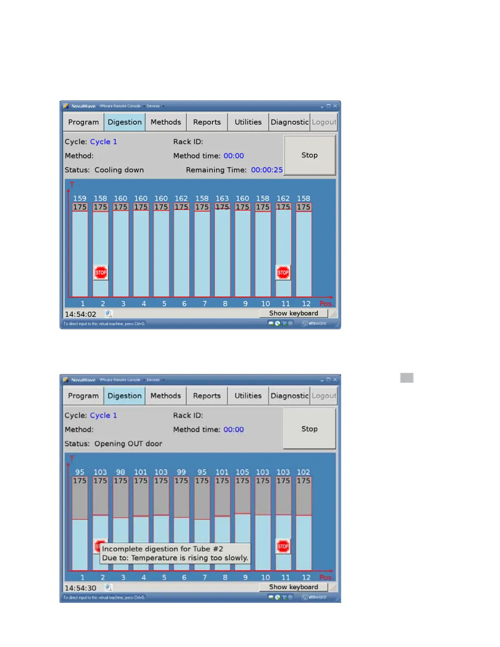This screenshot has width=500, height=647.
Task: Click the 98 temperature reading above tube 3
Action: 121,472
